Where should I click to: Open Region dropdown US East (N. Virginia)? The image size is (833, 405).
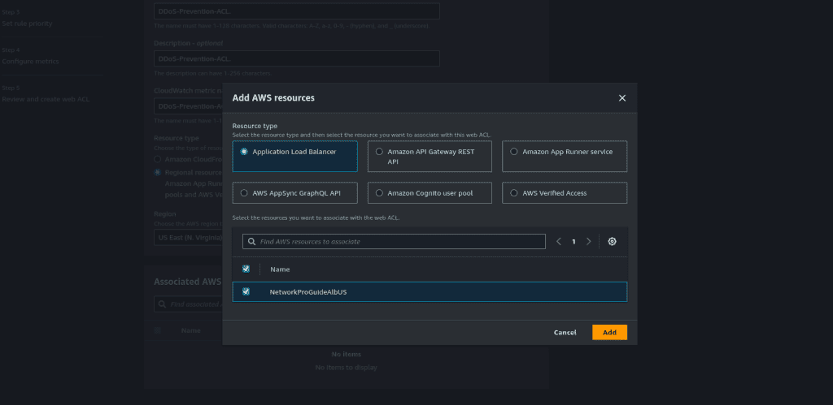[188, 238]
